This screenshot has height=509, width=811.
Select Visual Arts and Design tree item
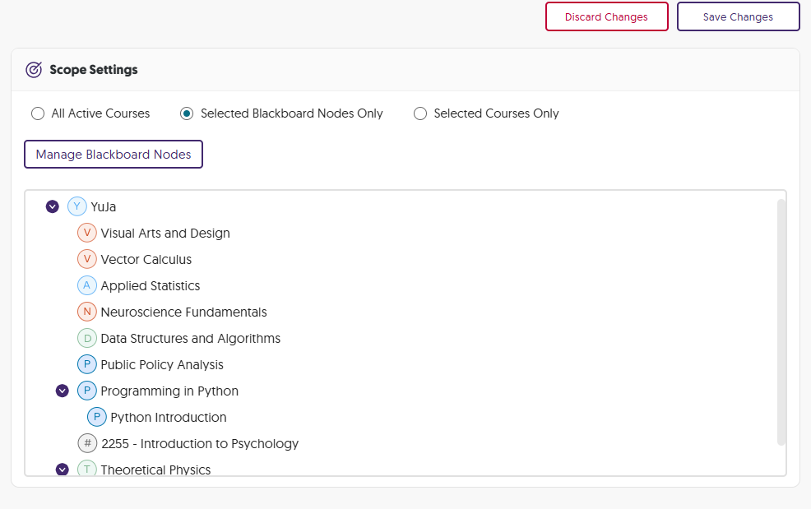(x=165, y=233)
